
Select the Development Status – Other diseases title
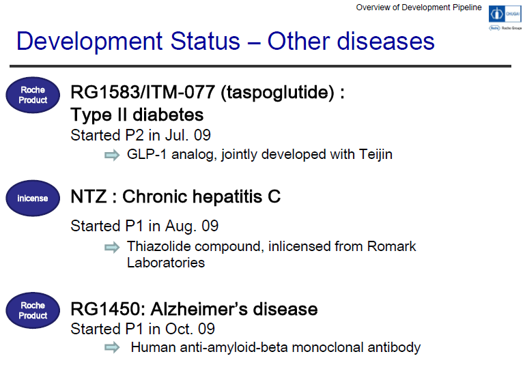[225, 42]
